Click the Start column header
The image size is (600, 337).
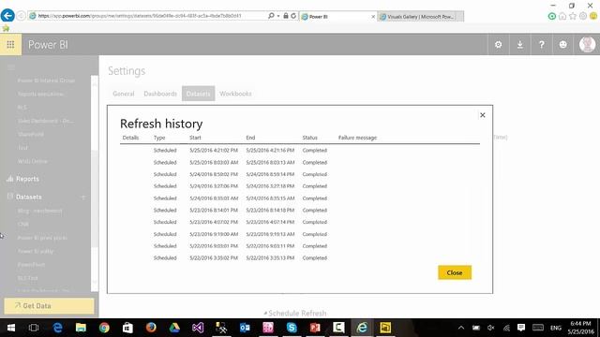coord(195,138)
